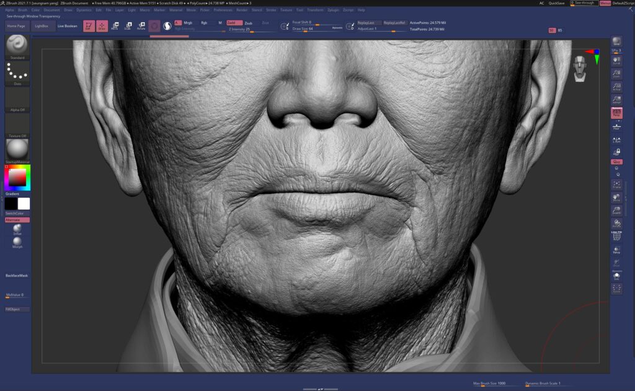
Task: Activate the Scale transform tool
Action: point(128,26)
